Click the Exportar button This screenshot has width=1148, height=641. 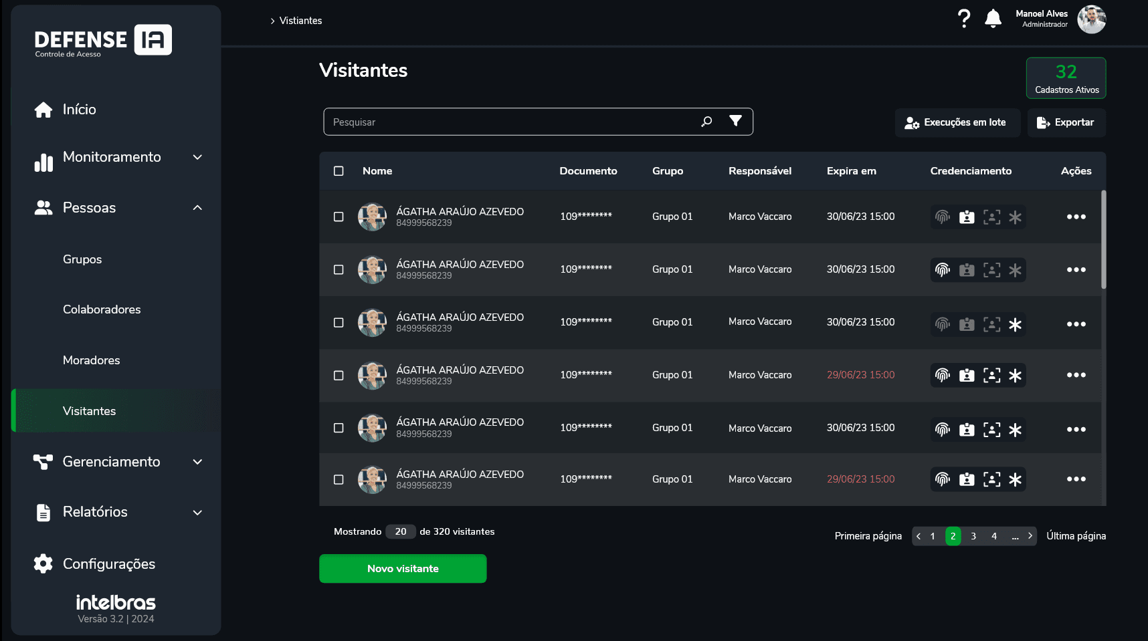[x=1066, y=122]
